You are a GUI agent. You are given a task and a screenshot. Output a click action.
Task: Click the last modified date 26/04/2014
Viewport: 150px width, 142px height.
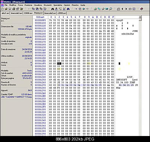(27, 56)
